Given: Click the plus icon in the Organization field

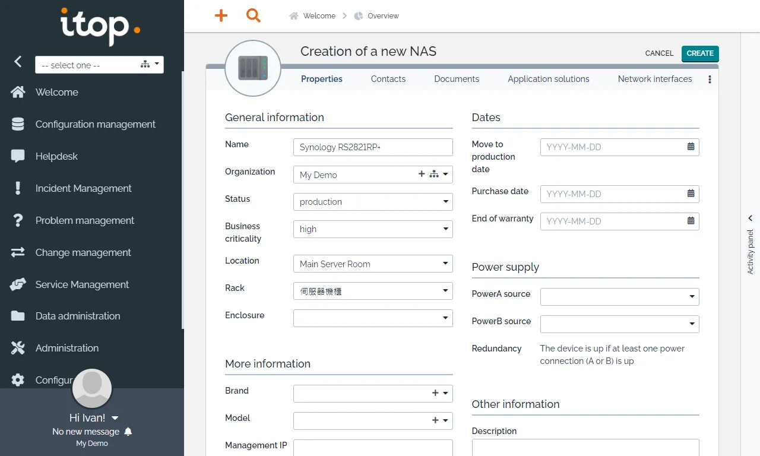Looking at the screenshot, I should (x=422, y=174).
